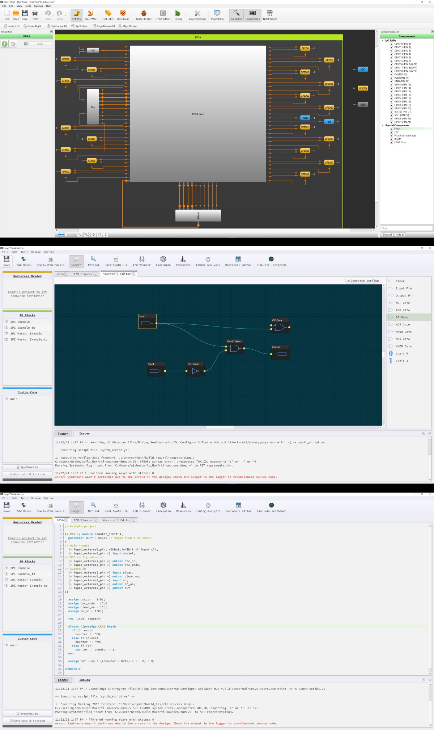Collapse the I/O PADs tree group
434x730 pixels.
click(x=383, y=41)
